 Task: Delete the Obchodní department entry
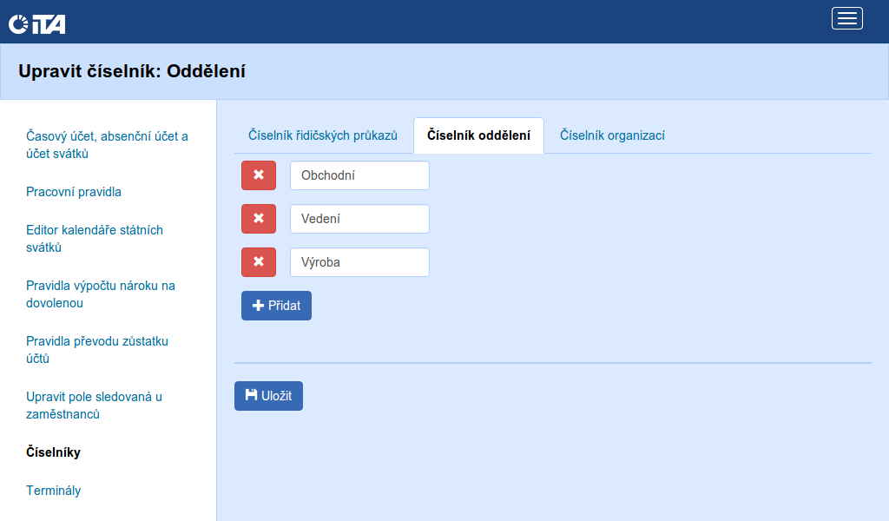coord(258,175)
